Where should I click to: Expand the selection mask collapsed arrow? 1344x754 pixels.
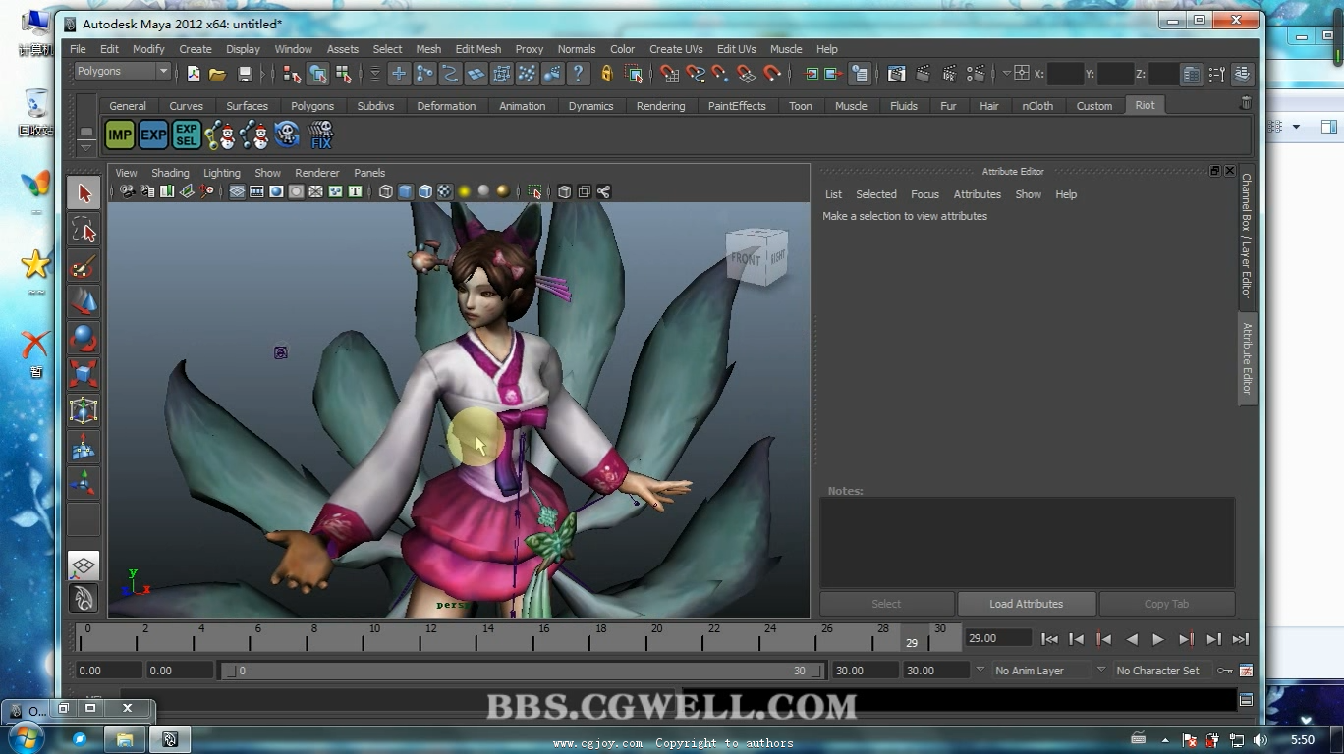point(375,74)
